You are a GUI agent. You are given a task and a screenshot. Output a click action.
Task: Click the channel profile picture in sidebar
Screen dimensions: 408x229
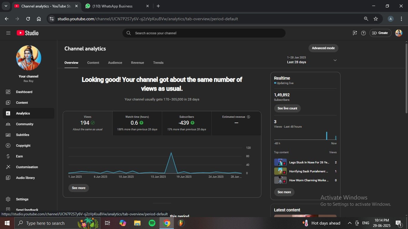point(29,58)
